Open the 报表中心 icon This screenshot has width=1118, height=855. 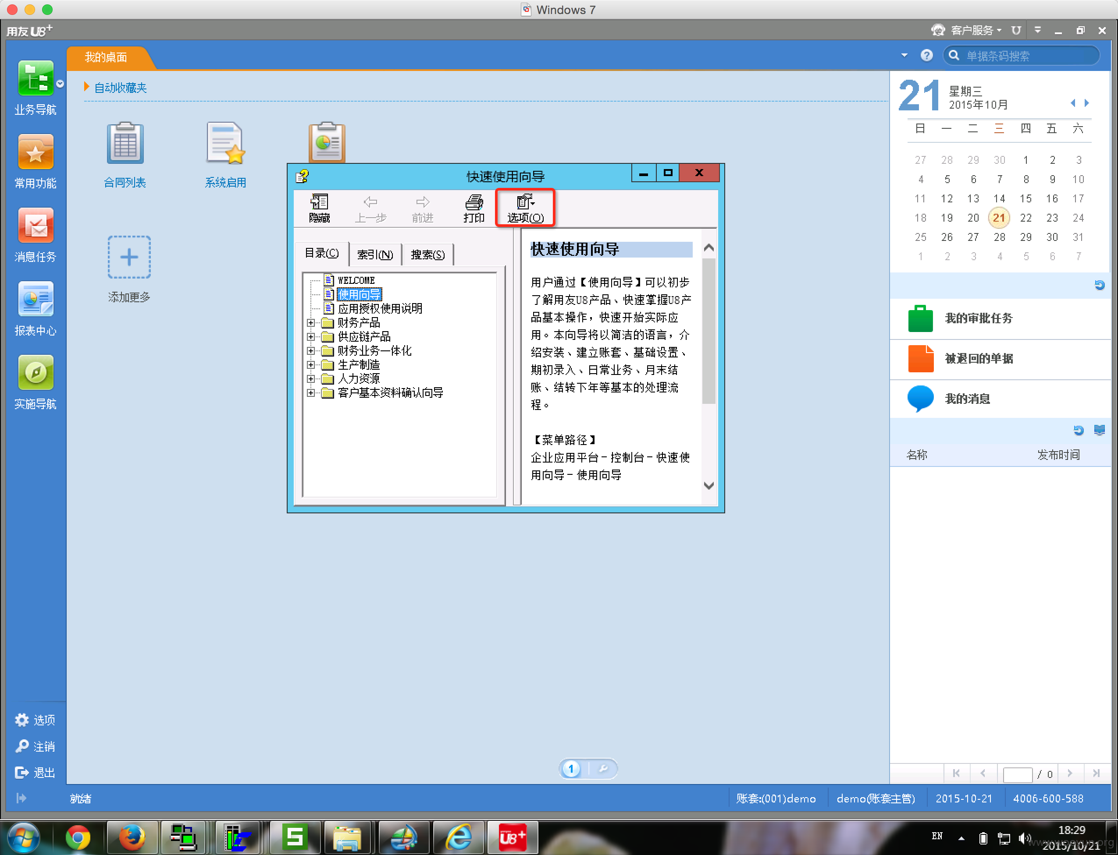point(35,299)
